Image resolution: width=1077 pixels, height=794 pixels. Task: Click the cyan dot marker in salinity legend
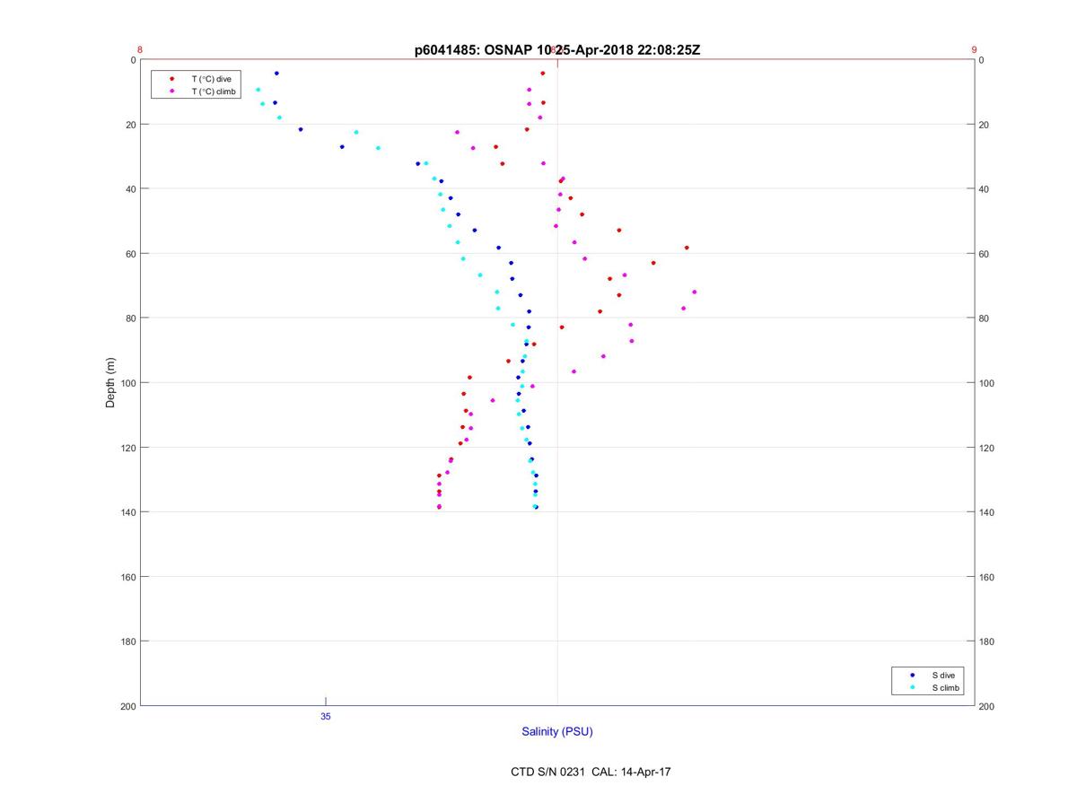(912, 688)
